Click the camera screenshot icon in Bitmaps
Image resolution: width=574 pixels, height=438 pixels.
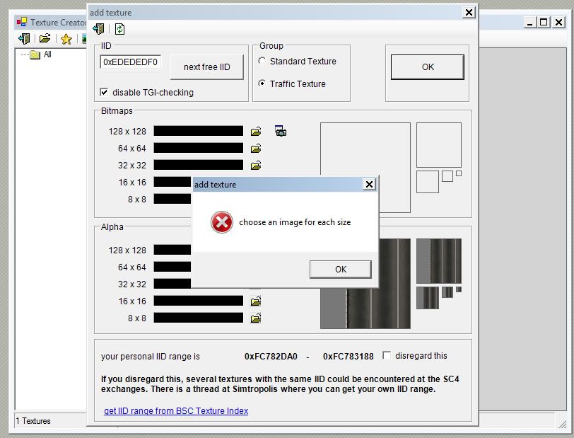coord(281,131)
